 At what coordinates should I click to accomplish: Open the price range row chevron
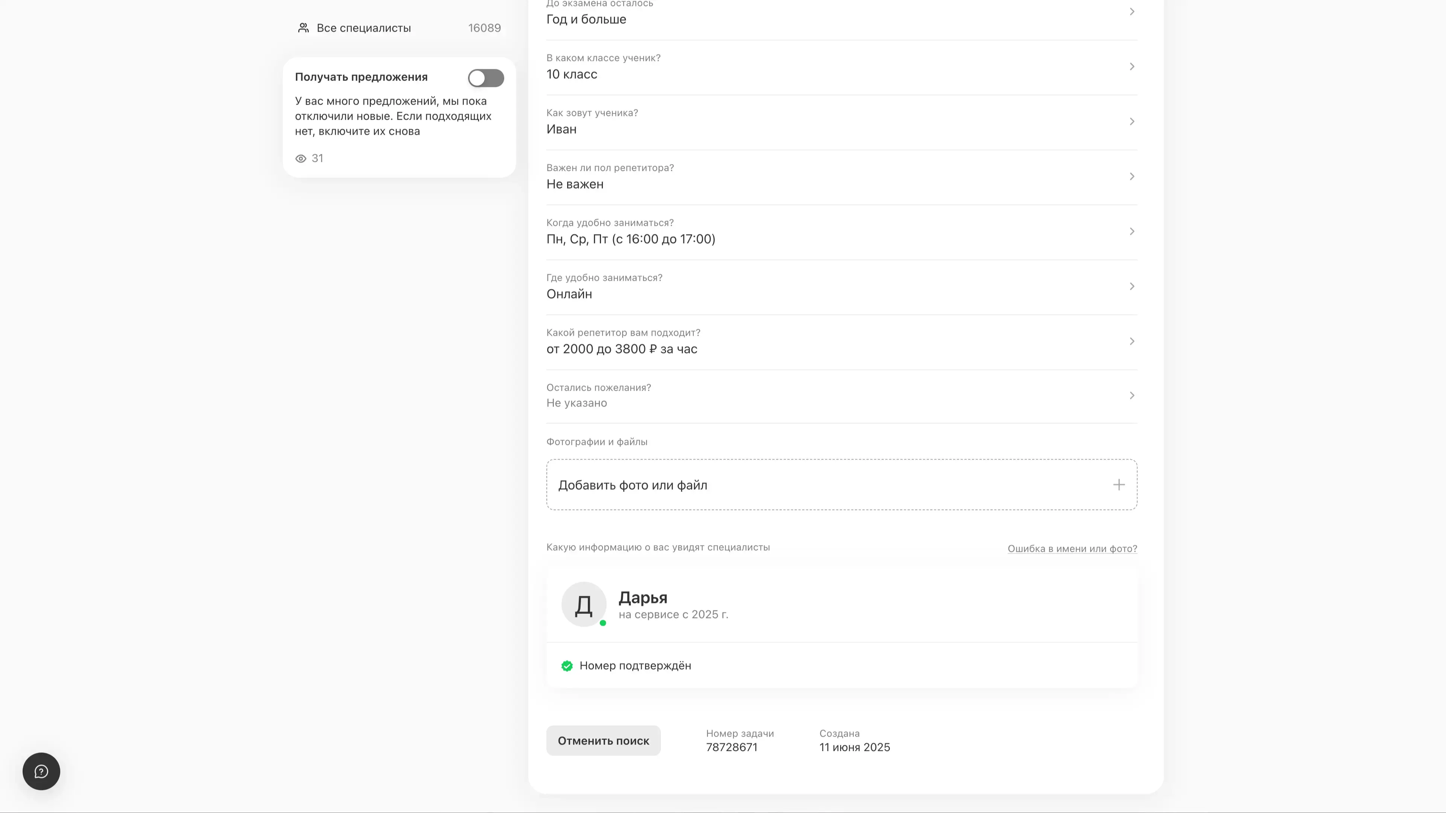tap(1132, 341)
